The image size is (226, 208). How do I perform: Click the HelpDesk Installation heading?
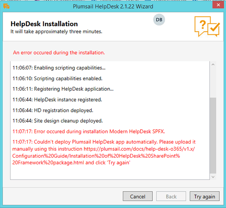pyautogui.click(x=44, y=24)
